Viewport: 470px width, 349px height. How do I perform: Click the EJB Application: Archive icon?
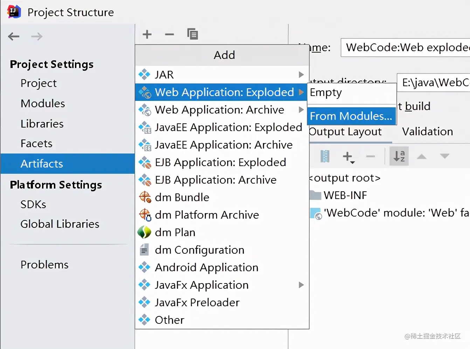(145, 180)
